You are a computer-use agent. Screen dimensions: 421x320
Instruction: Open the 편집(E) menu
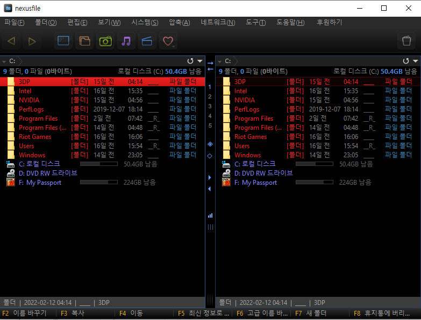77,22
